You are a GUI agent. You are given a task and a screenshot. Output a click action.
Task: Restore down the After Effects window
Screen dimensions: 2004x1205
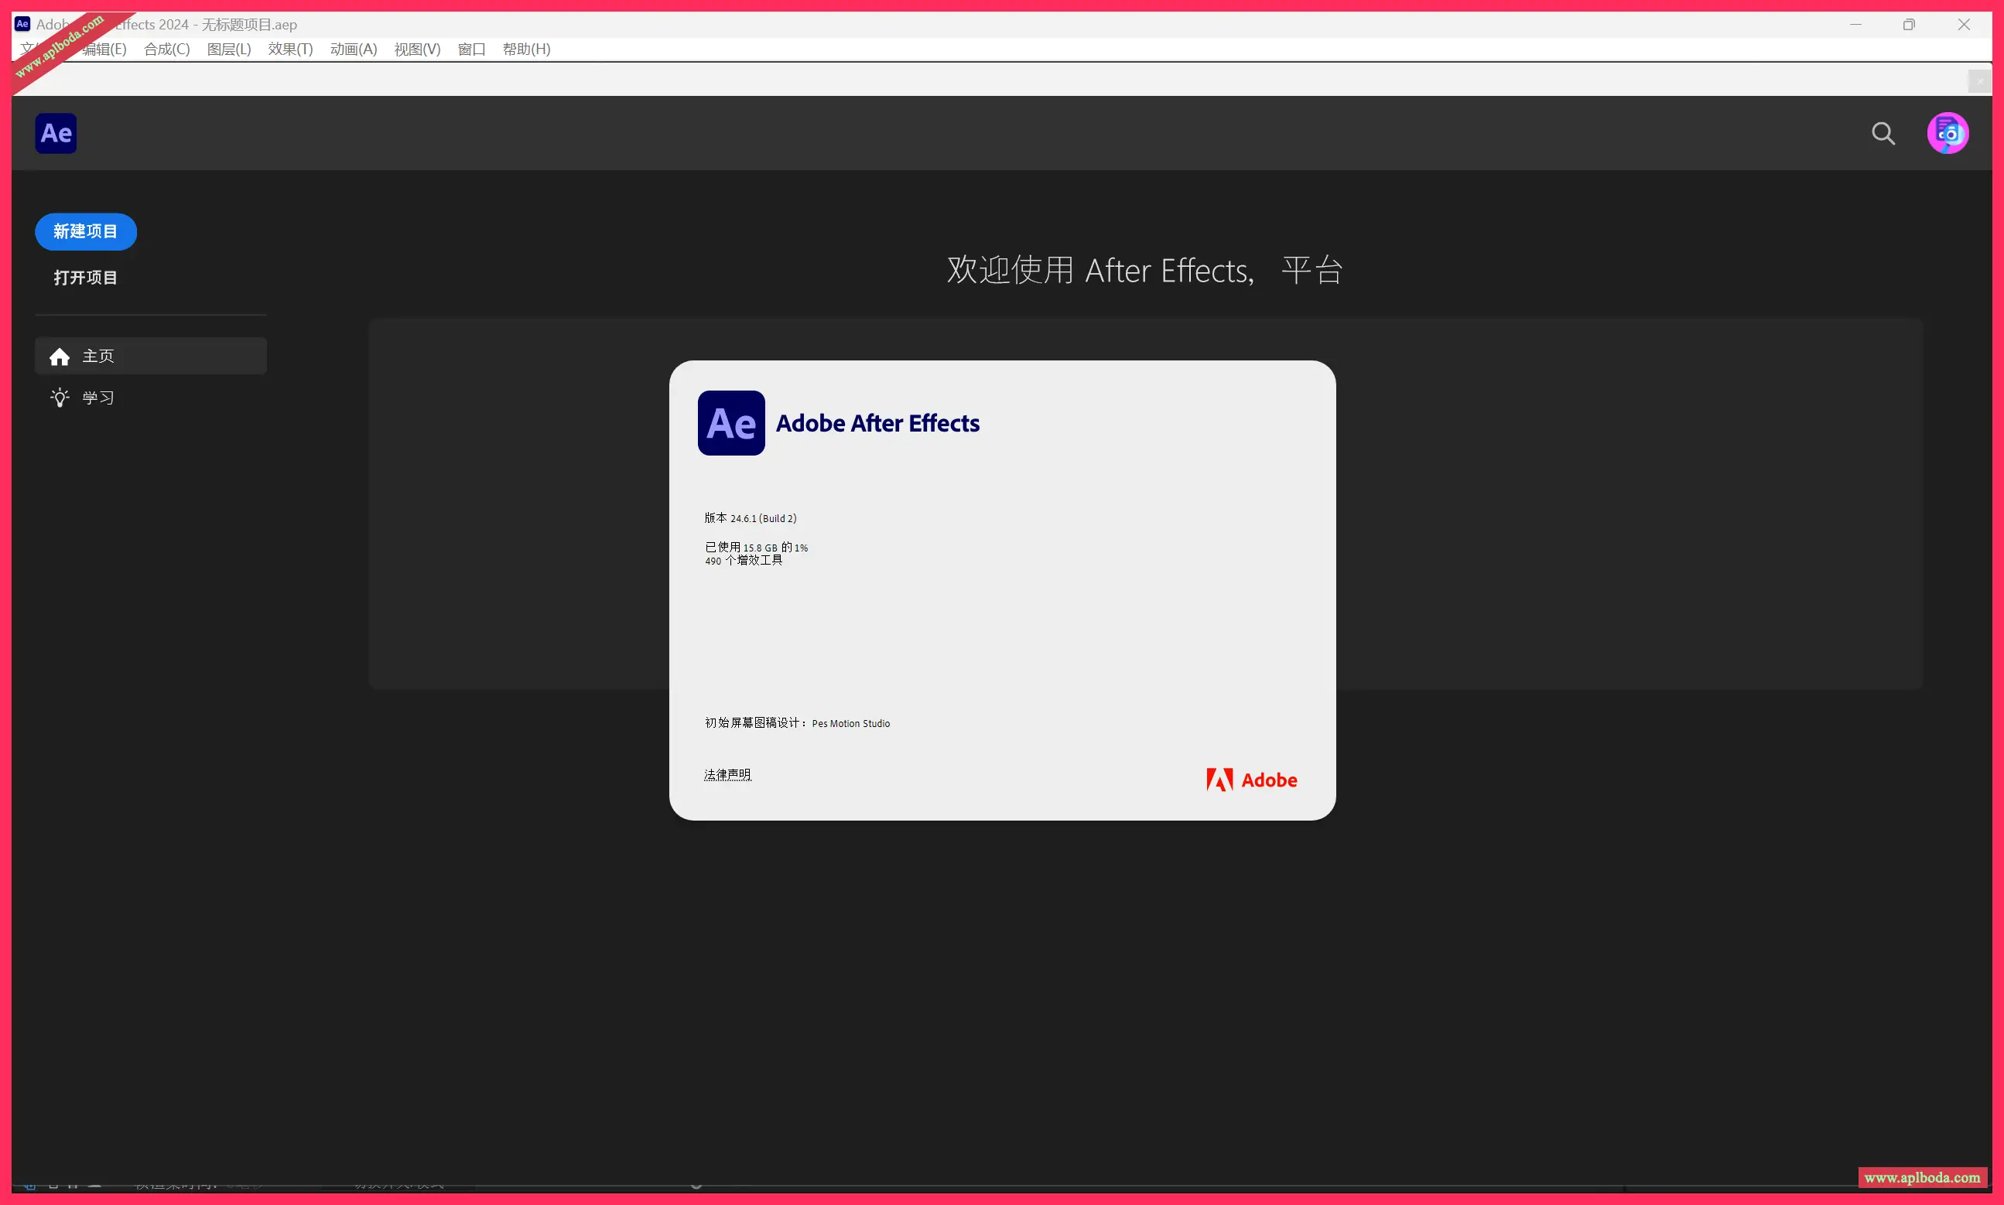click(1909, 24)
